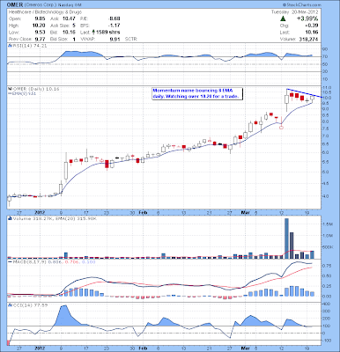Click the blue descending trendline near the price peak
This screenshot has width=340, height=352.
304,92
